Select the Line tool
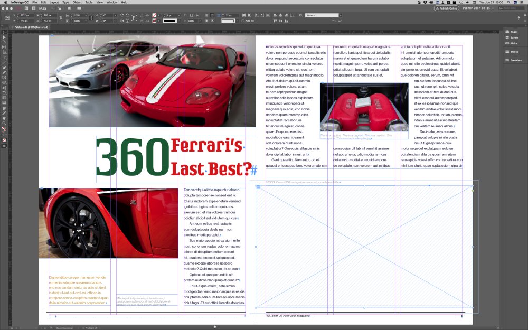528x330 pixels. point(4,62)
